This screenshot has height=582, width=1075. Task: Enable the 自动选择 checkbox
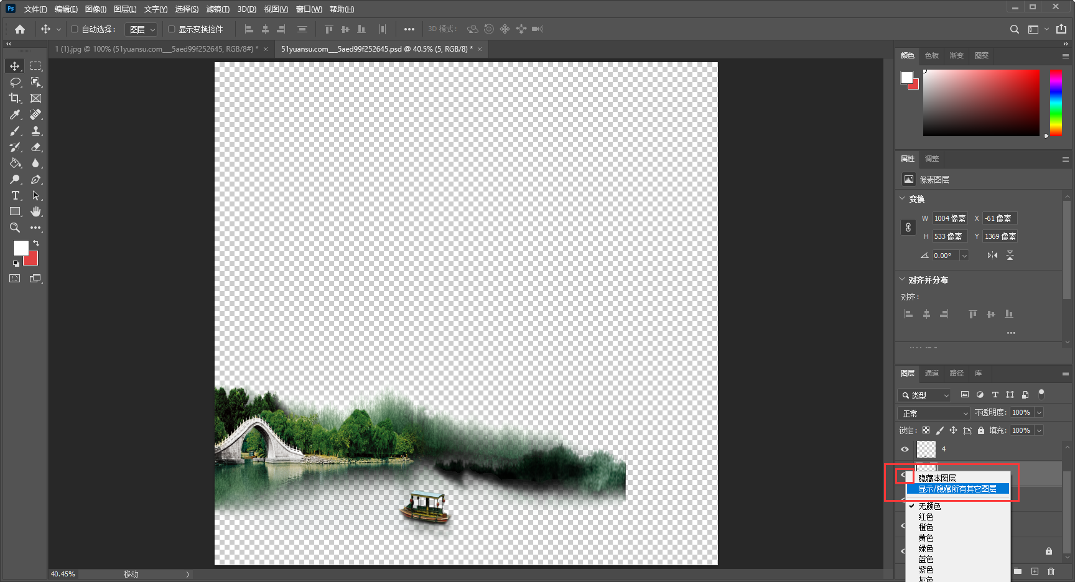74,29
